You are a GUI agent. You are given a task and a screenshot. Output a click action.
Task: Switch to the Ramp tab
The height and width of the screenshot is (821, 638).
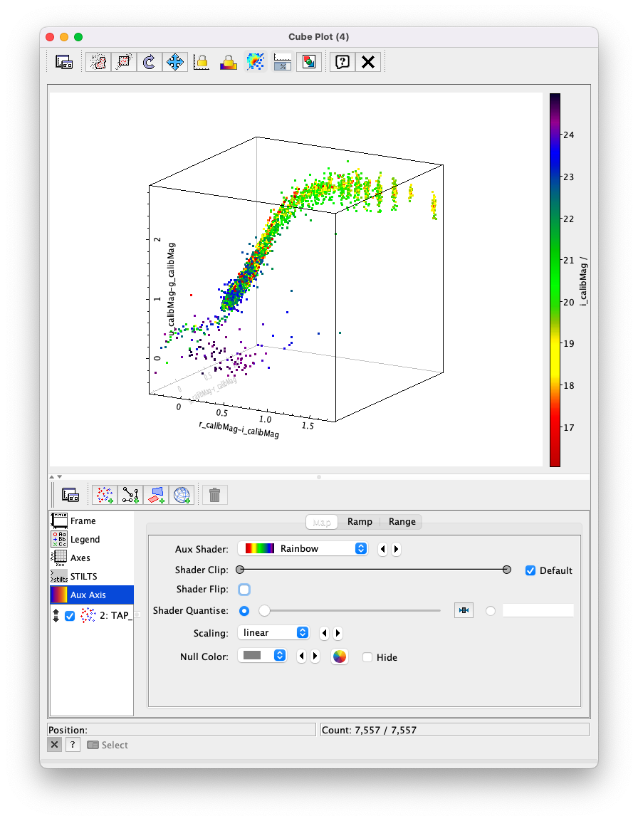pyautogui.click(x=360, y=521)
